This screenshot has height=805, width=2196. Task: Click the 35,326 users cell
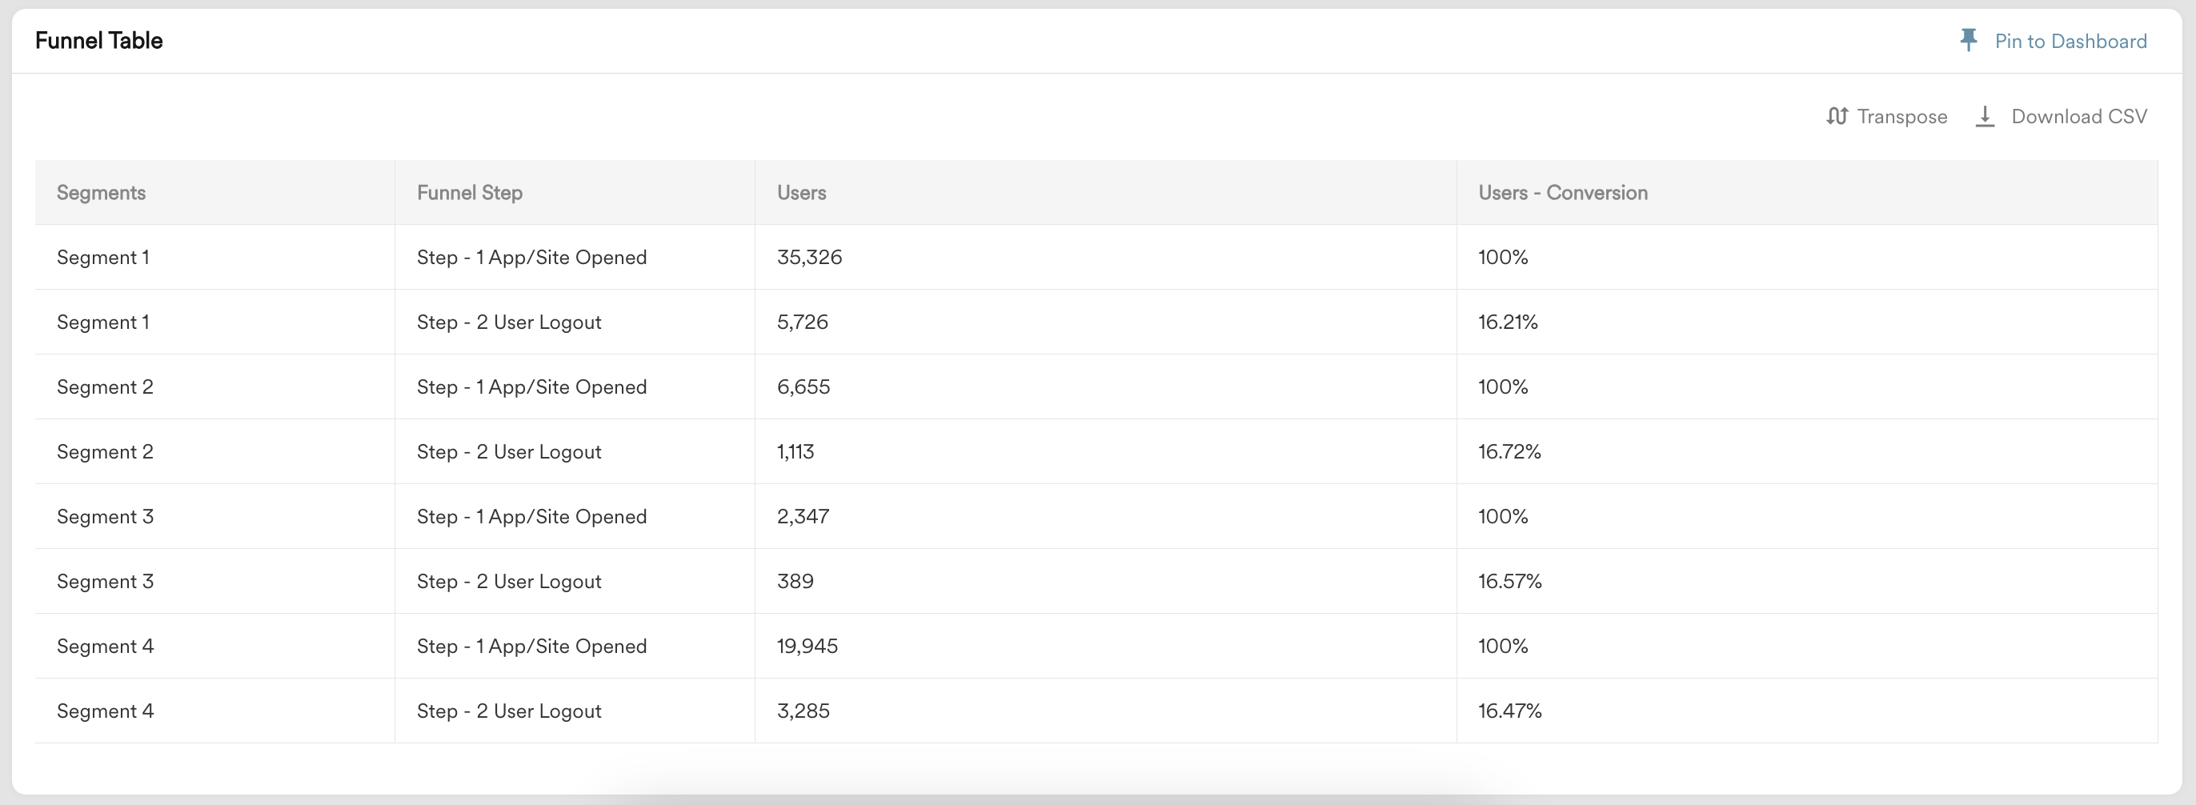pyautogui.click(x=809, y=258)
